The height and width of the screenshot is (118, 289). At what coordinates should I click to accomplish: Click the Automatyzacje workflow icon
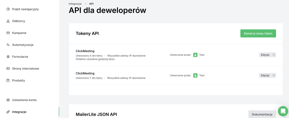click(8, 45)
